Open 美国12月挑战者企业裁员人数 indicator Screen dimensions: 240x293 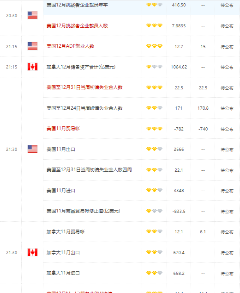(x=77, y=25)
